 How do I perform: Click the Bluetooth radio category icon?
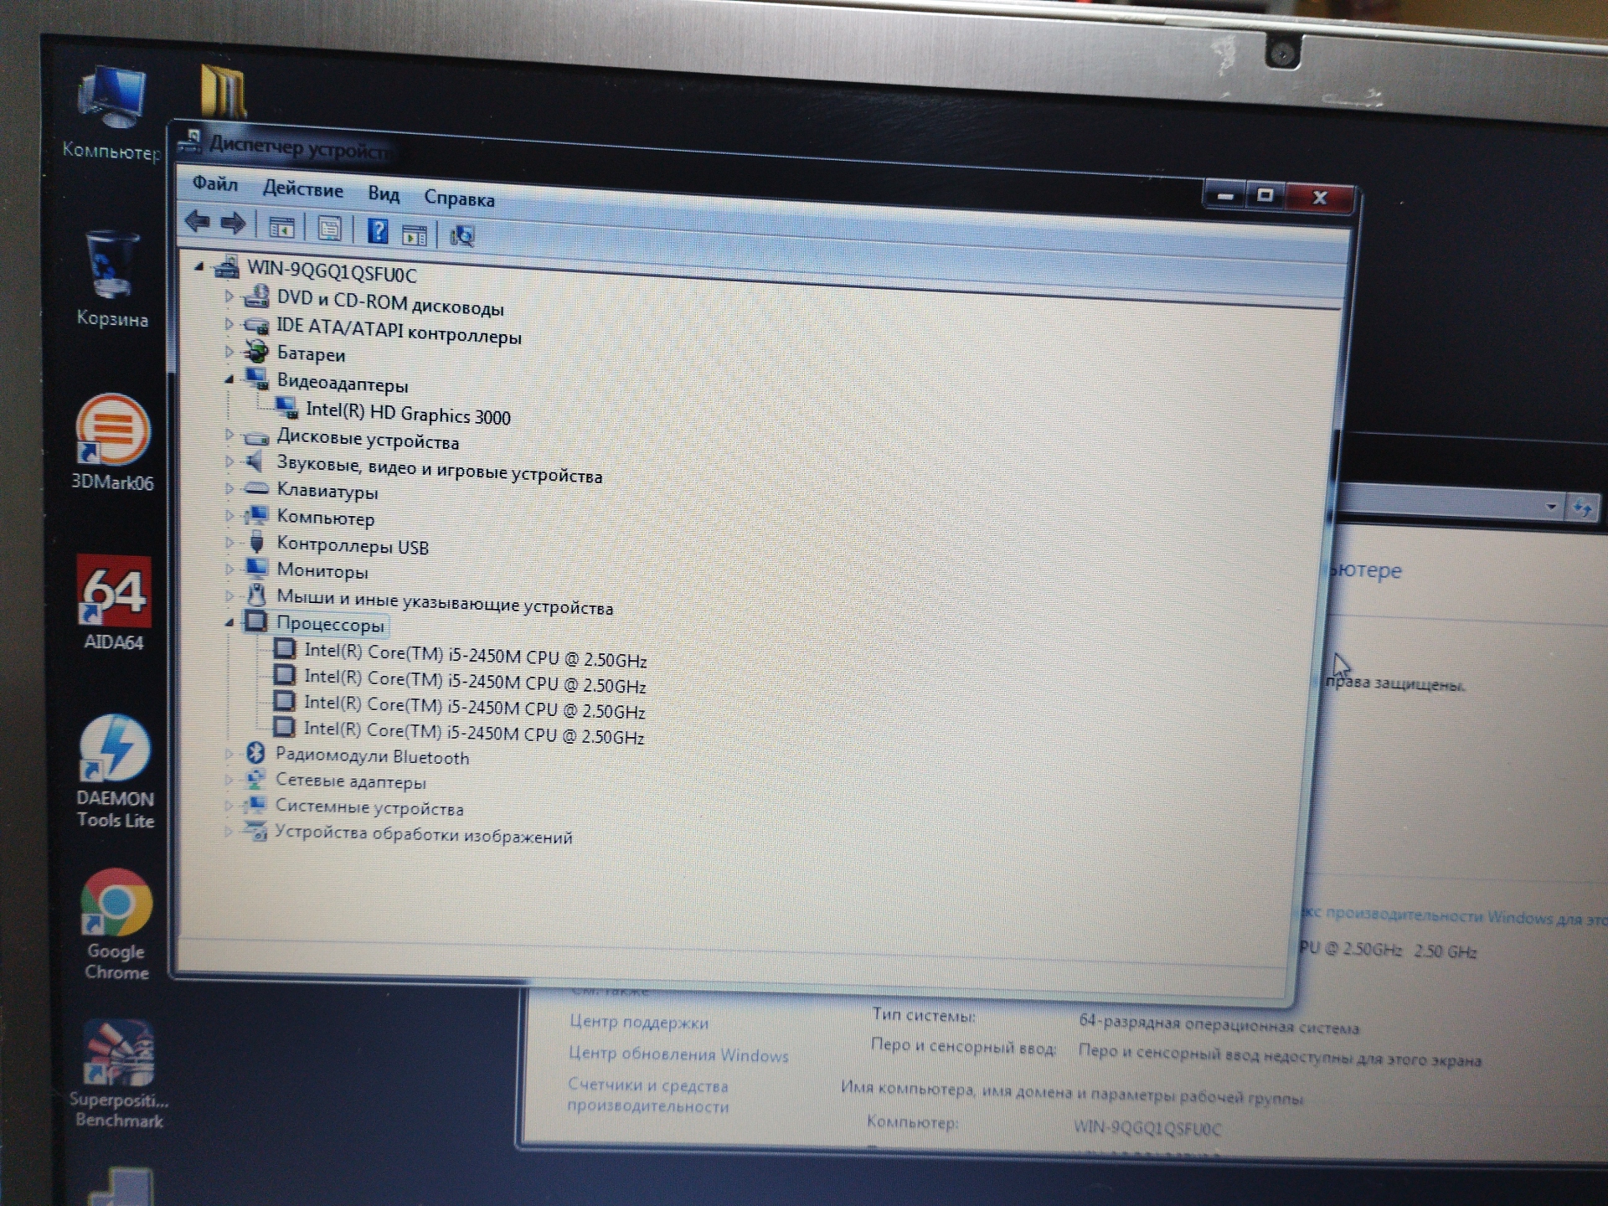point(255,754)
